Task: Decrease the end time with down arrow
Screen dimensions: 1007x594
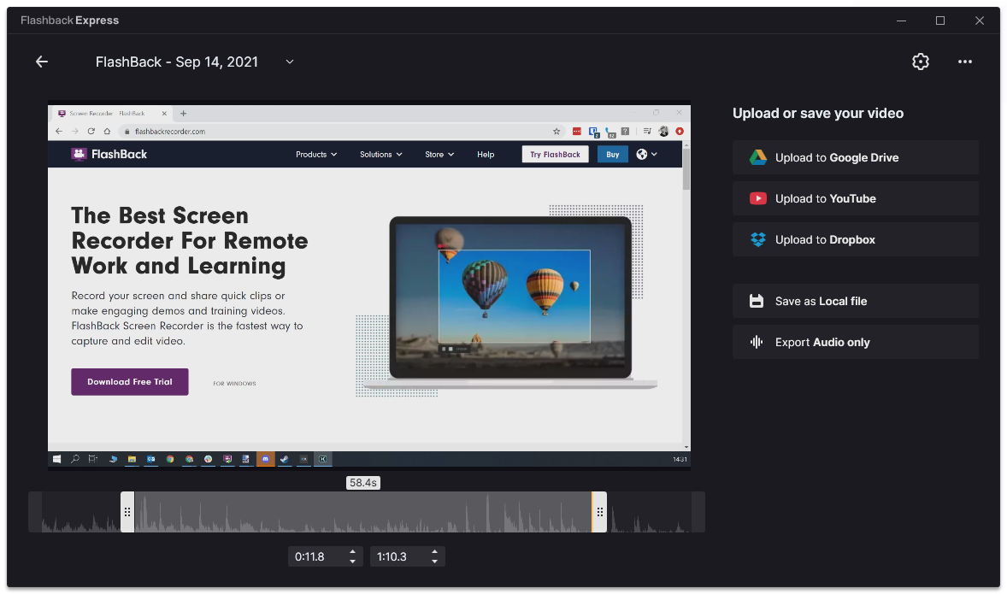Action: click(x=435, y=562)
